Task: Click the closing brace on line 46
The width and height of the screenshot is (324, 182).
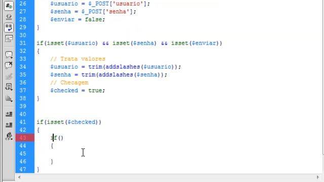Action: tap(52, 162)
